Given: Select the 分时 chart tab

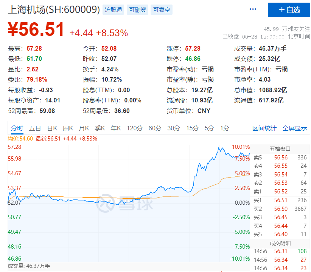Looking at the screenshot, I should (x=17, y=128).
